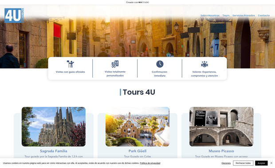Image resolution: width=275 pixels, height=168 pixels.
Task: Click Museo Picasso tour description text
Action: 221,156
